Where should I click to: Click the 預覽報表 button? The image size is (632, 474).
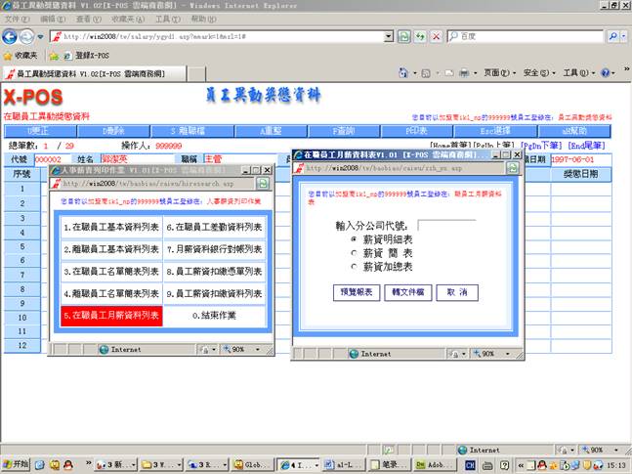point(355,292)
